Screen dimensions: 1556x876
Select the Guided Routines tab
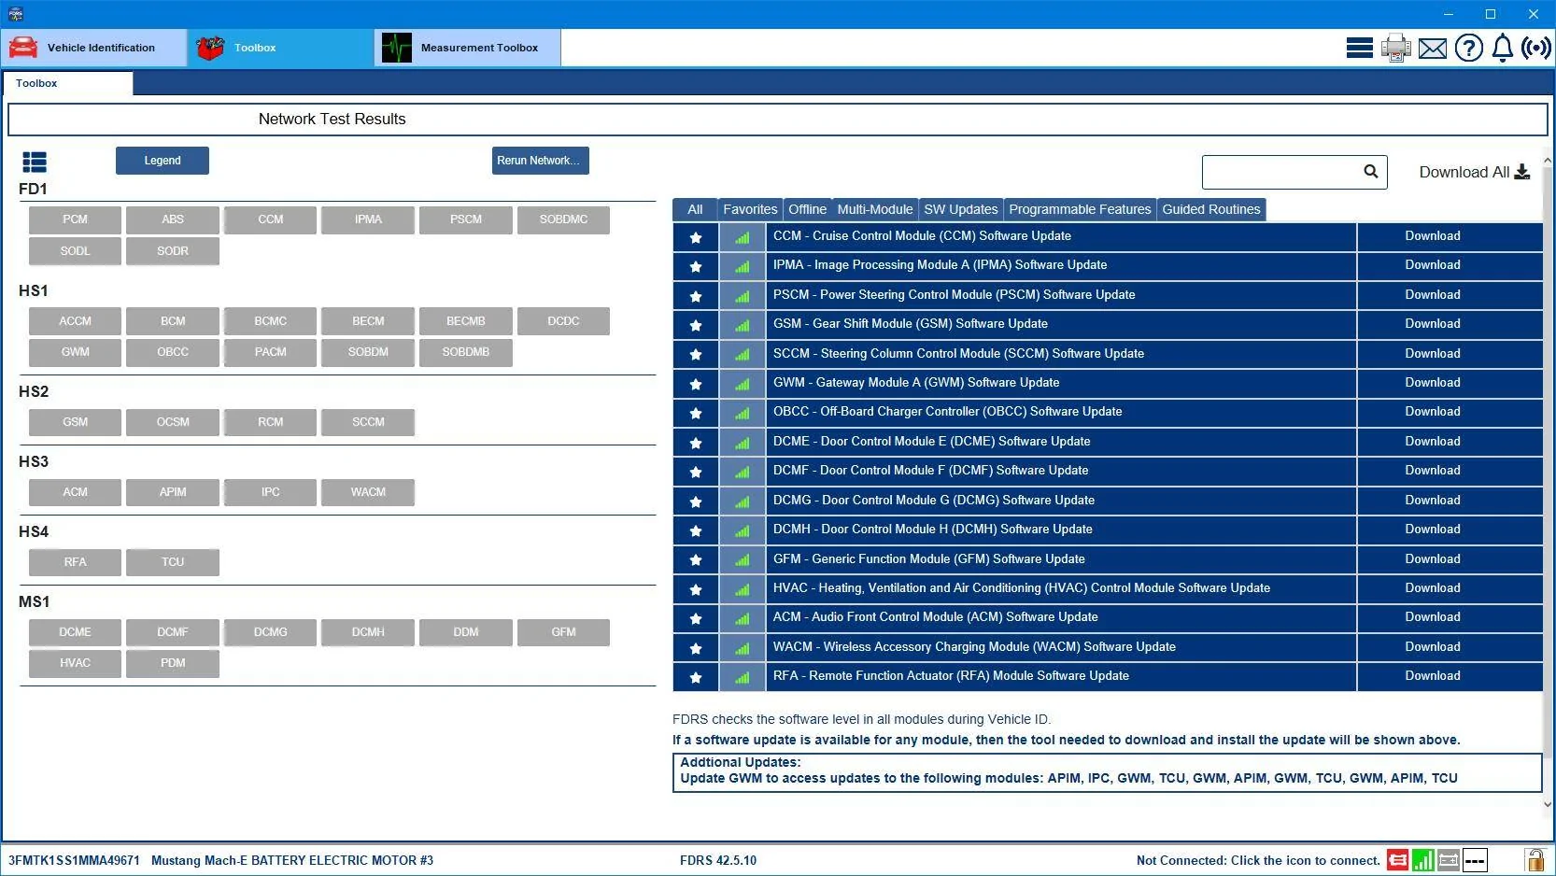(1211, 209)
